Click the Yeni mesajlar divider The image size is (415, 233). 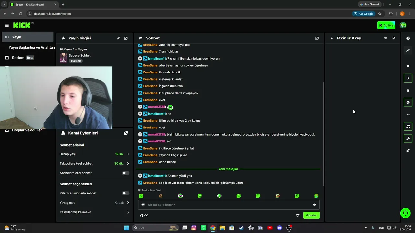228,169
